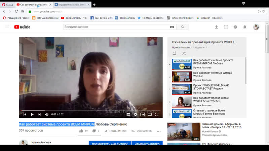Focus the youtube.com address bar

click(x=144, y=11)
